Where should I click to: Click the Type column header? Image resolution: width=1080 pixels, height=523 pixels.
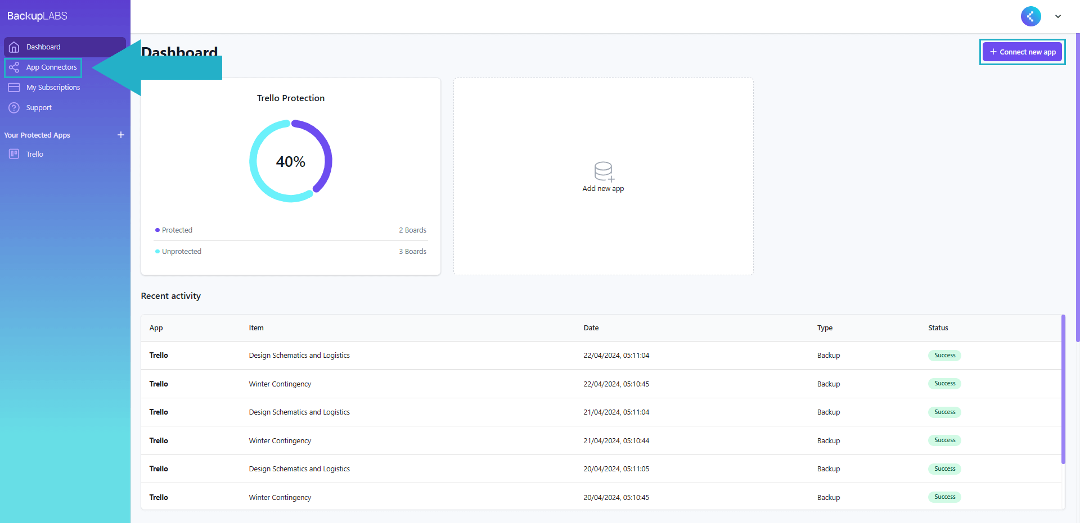click(825, 328)
